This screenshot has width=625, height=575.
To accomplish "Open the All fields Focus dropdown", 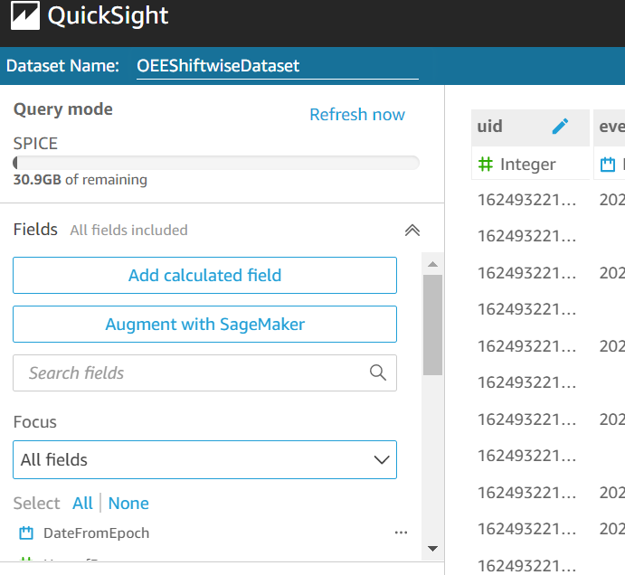I will (205, 459).
